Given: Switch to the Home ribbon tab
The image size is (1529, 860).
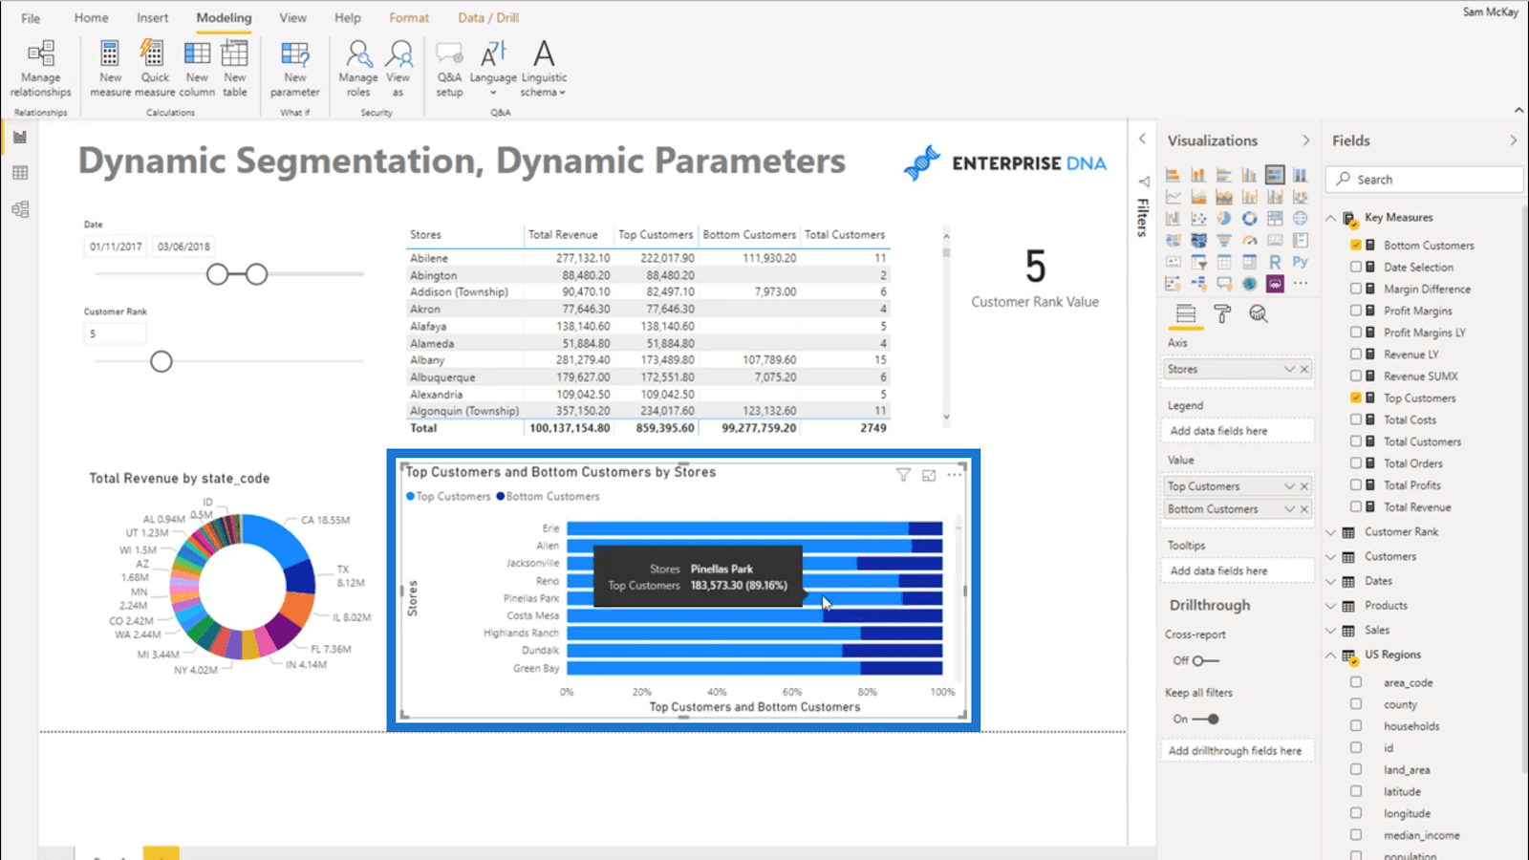Looking at the screenshot, I should point(92,18).
